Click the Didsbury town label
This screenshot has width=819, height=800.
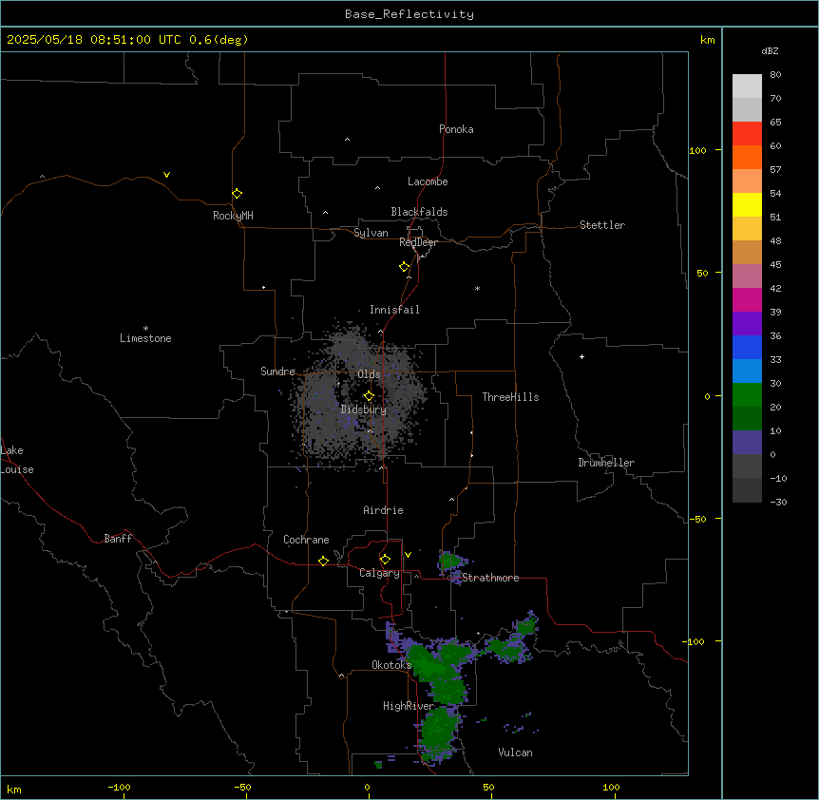click(364, 410)
